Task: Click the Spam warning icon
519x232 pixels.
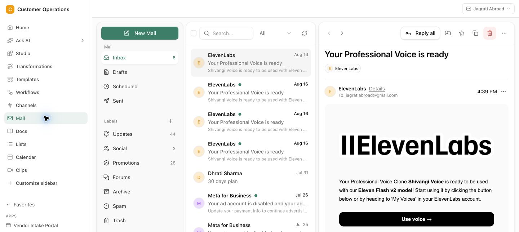Action: pos(106,206)
